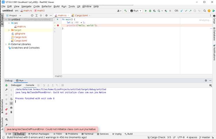216x139 pixels.
Task: Open Cargo side panel
Action: tap(214, 19)
